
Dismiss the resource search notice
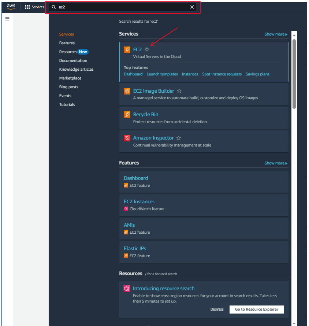[217, 310]
